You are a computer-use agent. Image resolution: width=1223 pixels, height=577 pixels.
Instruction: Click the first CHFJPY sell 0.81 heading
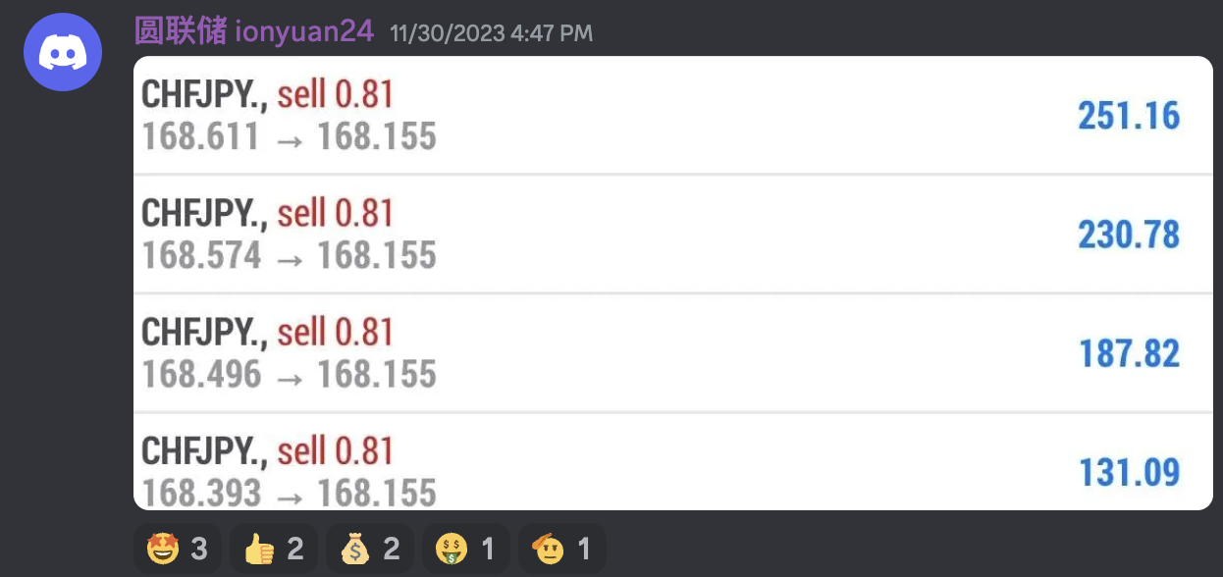(x=268, y=95)
